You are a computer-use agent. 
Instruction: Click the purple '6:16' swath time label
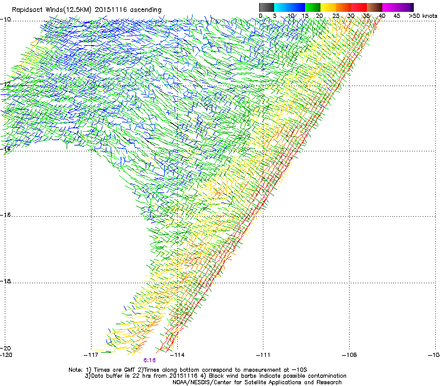[149, 360]
